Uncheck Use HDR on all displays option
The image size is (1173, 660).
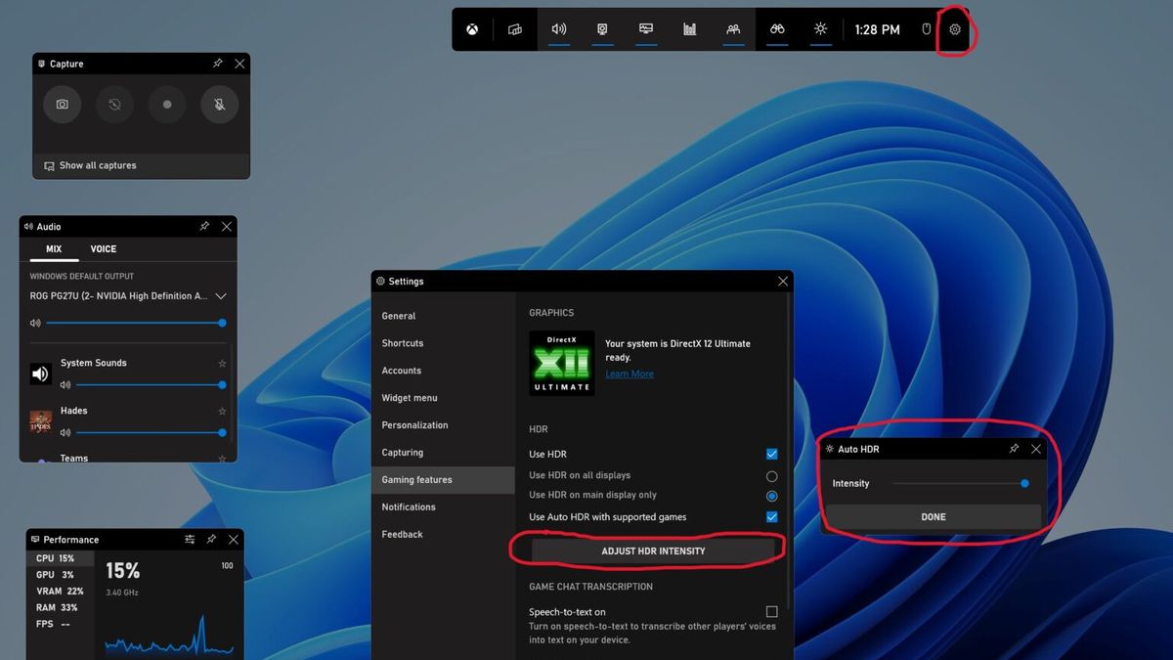click(771, 475)
